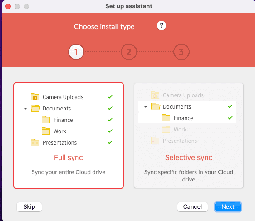Click the Work folder icon in Full sync
This screenshot has width=255, height=221.
[46, 131]
